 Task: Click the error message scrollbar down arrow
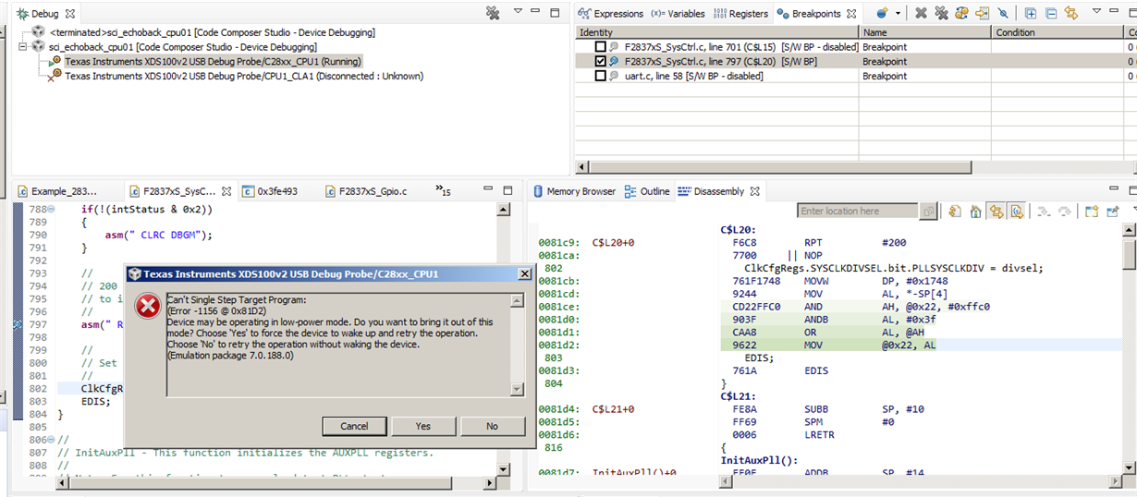[518, 390]
